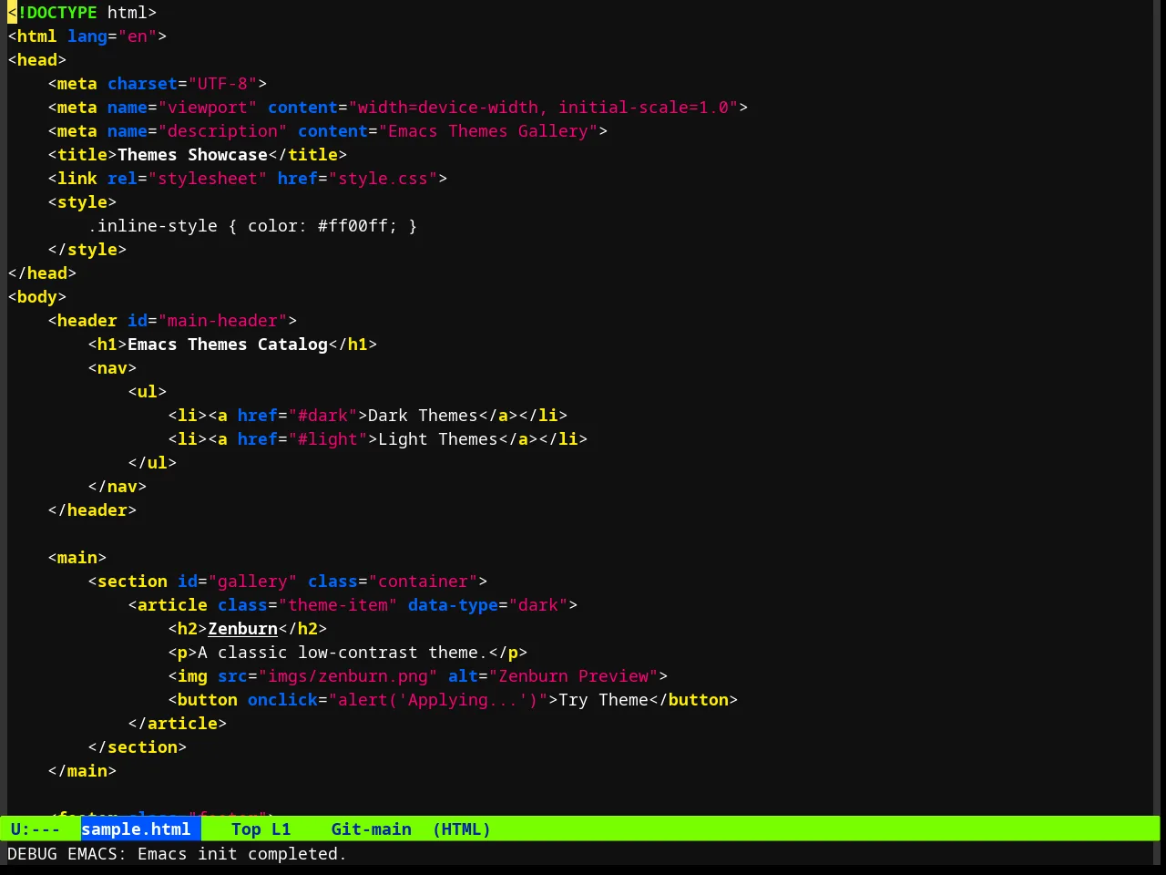Place cursor on the DOCTYPE declaration
1166x875 pixels.
(82, 13)
